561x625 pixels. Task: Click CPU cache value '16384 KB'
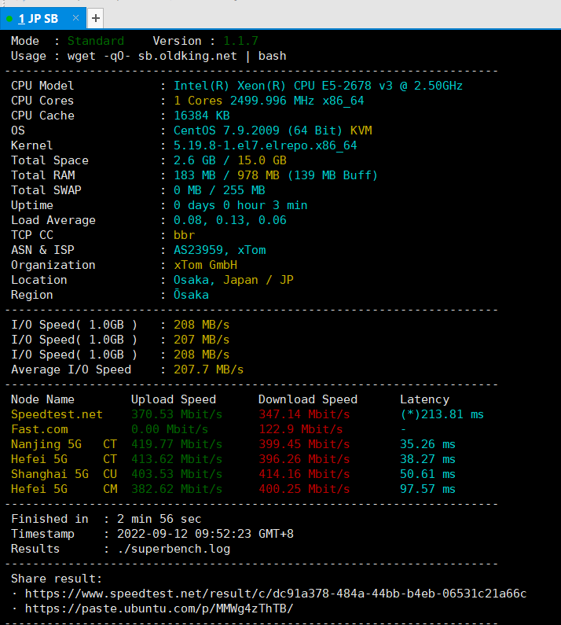202,116
